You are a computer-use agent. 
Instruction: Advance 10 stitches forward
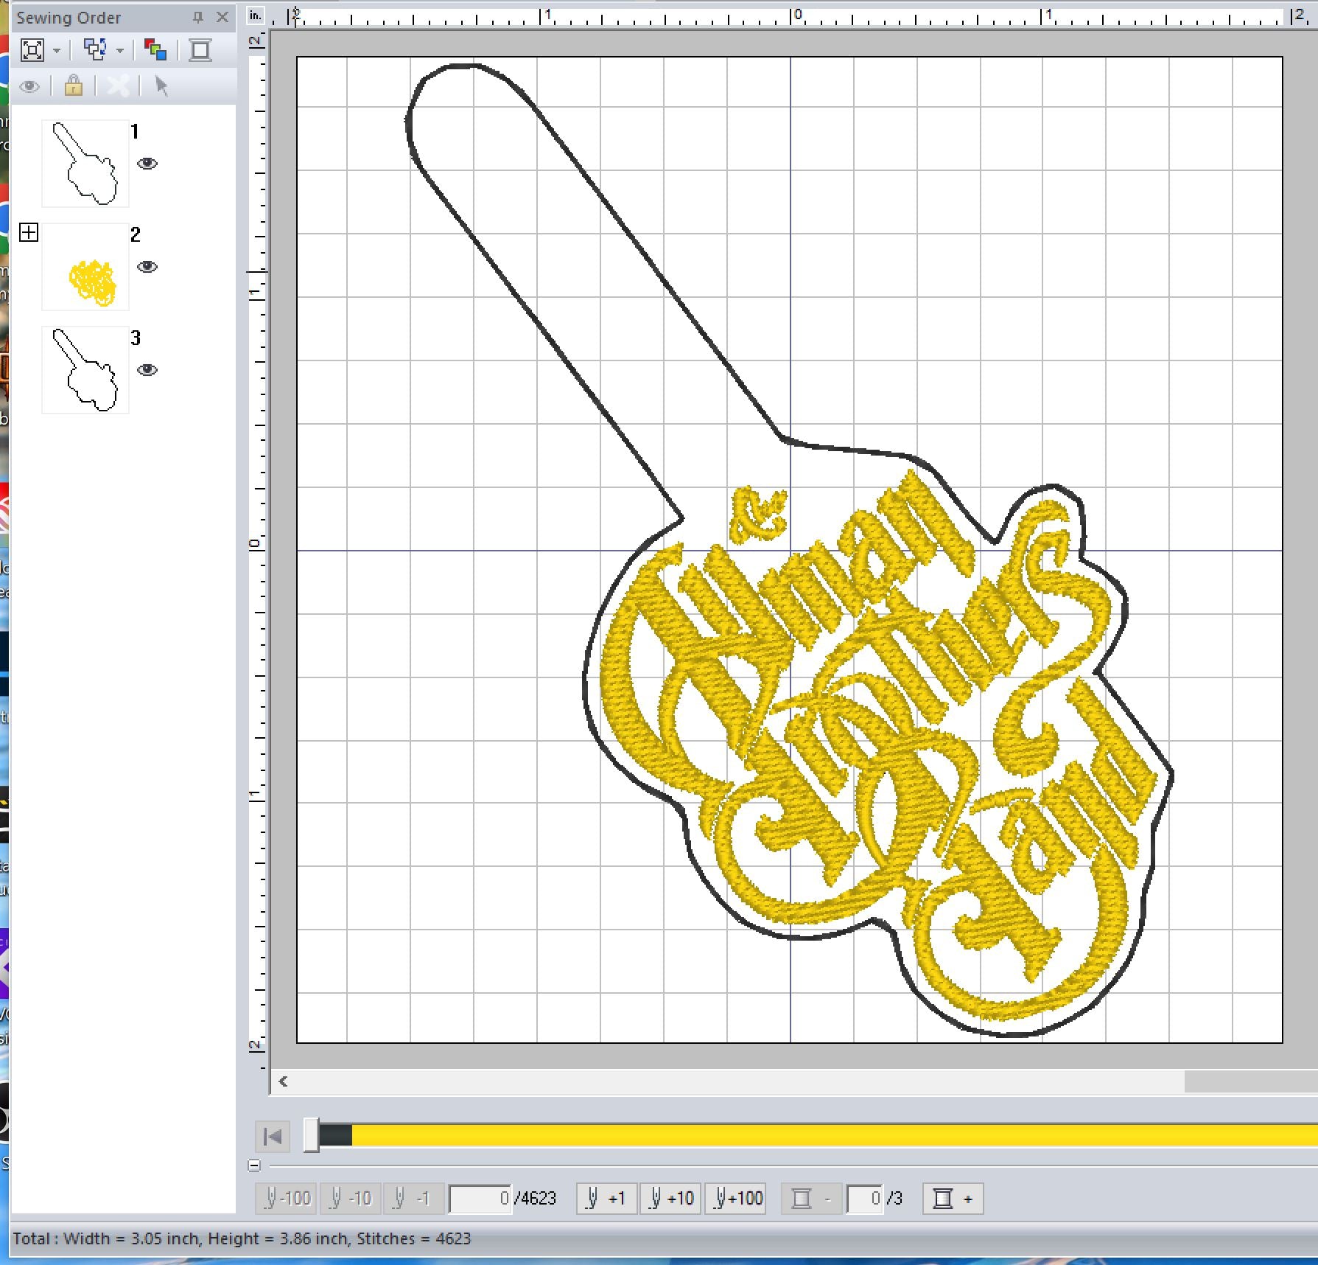[670, 1199]
